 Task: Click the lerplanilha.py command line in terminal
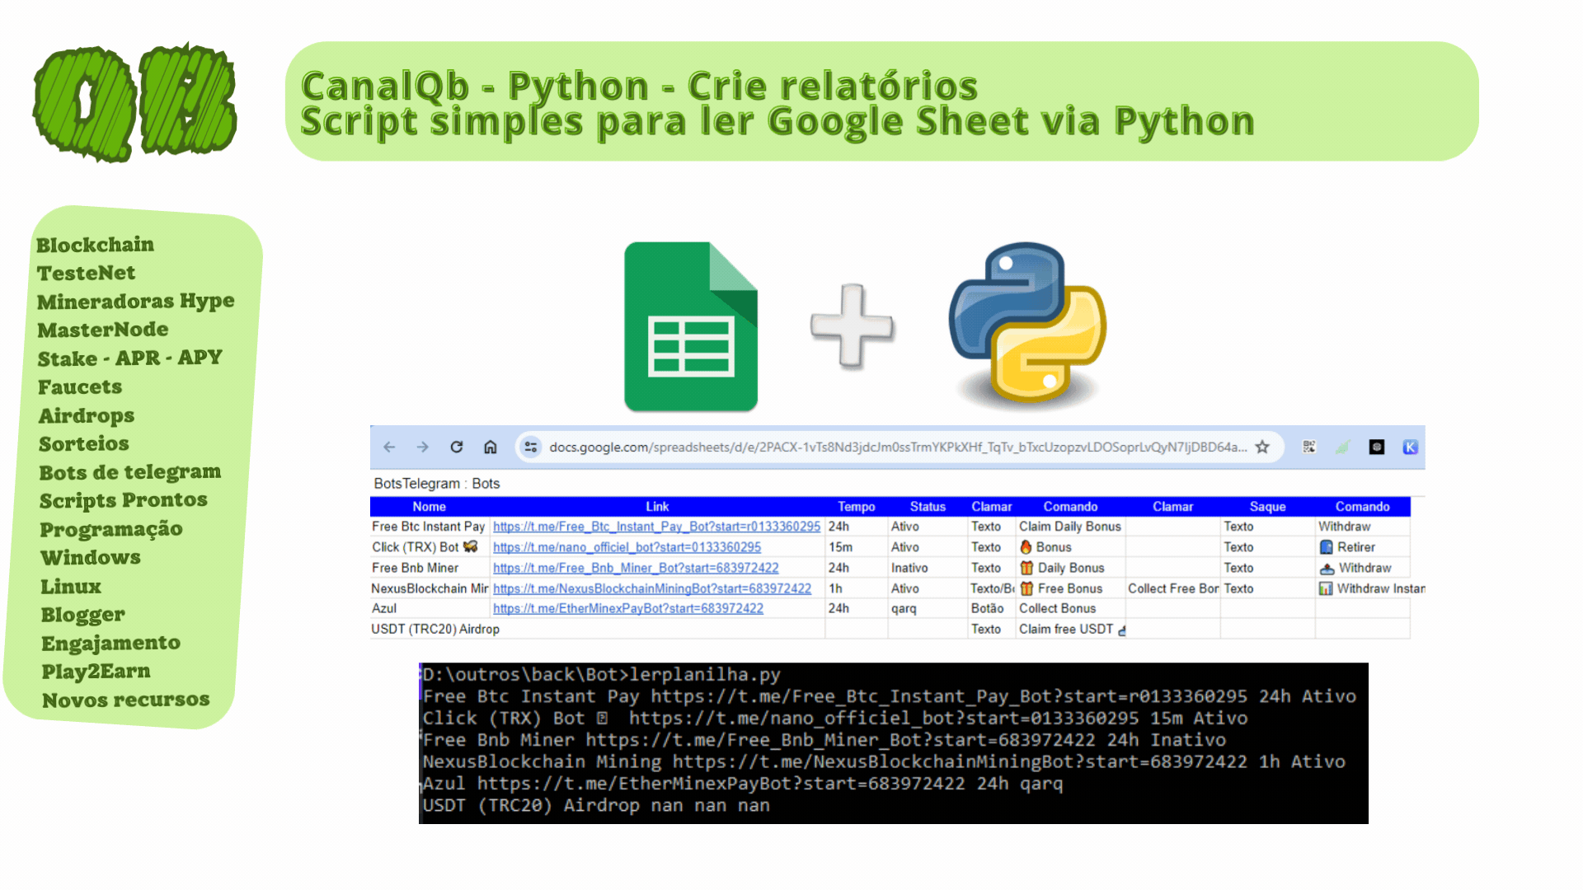tap(602, 675)
